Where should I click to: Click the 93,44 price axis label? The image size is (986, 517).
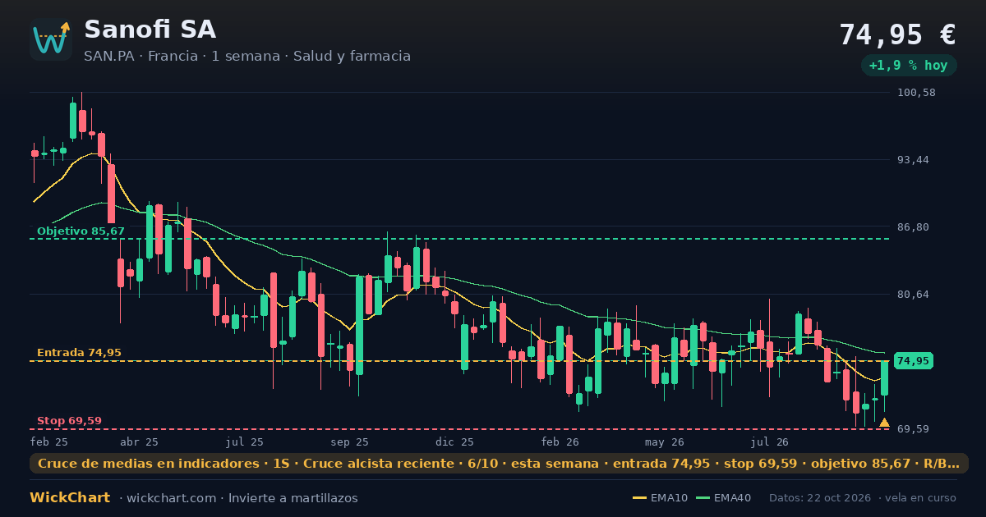[x=914, y=160]
